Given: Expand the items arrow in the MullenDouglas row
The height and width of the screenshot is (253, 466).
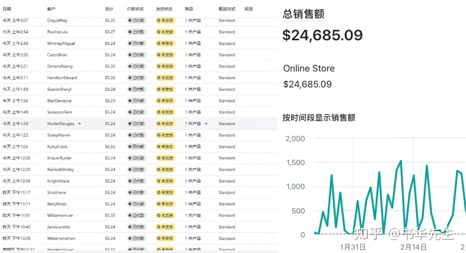Looking at the screenshot, I should tap(206, 124).
